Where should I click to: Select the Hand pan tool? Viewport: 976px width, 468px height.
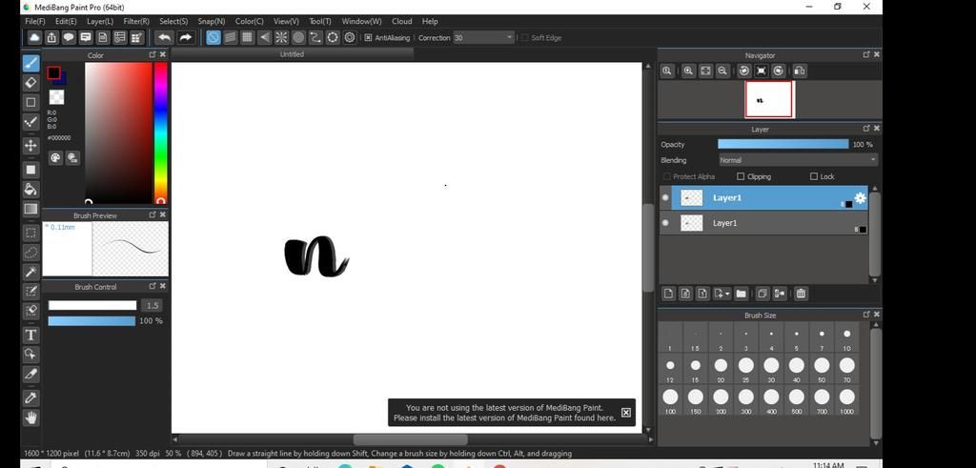click(30, 417)
